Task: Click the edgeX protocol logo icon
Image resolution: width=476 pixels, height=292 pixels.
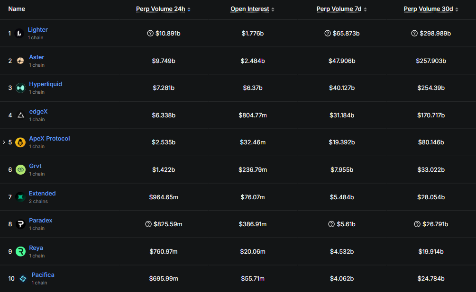Action: [20, 115]
